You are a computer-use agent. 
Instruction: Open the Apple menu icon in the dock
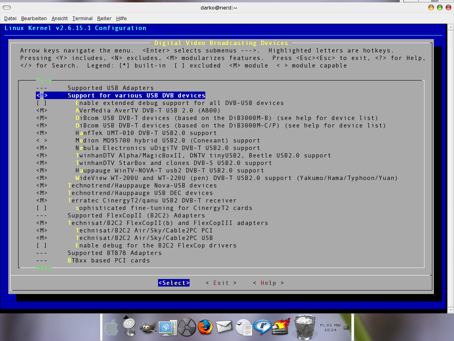[x=112, y=328]
